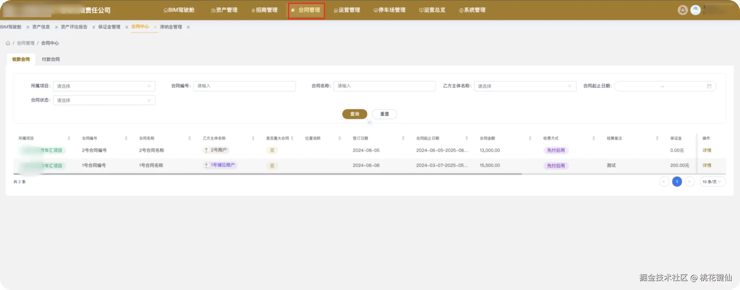Sort table by 合同金额 column
Screen dimensions: 740x290
[x=530, y=138]
